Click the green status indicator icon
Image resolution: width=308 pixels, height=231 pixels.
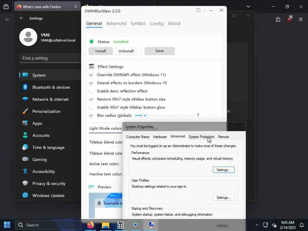[91, 42]
